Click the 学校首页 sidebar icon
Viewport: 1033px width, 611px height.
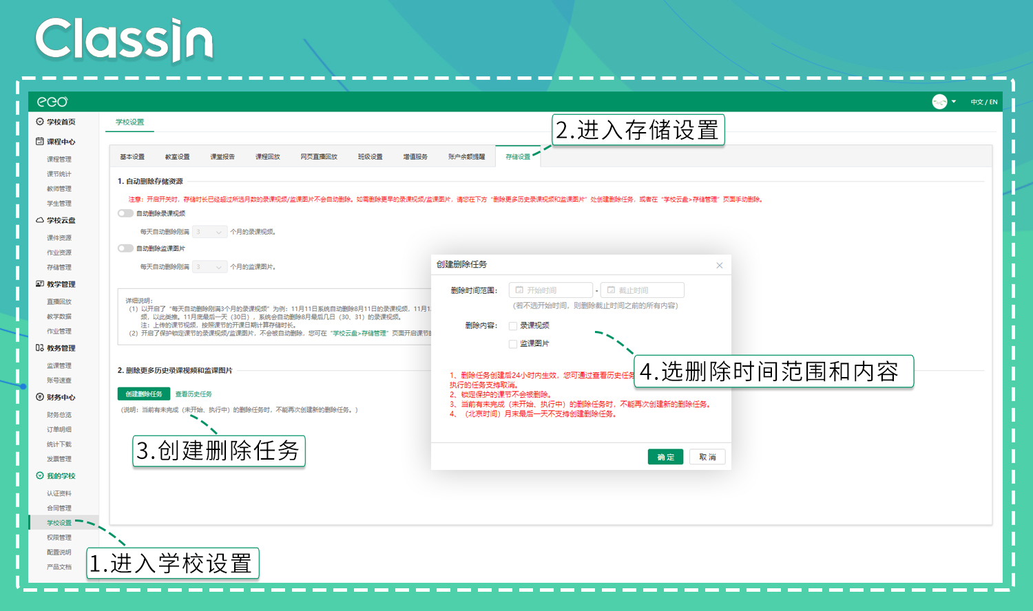[40, 122]
